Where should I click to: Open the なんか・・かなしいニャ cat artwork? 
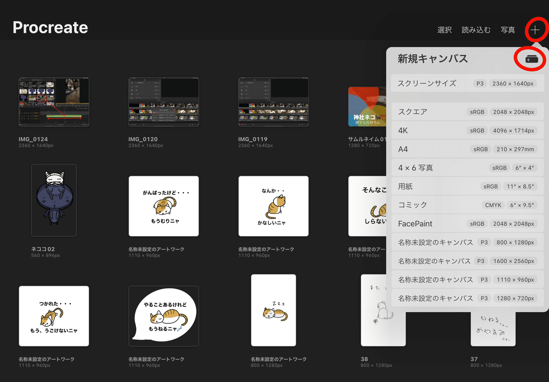[274, 206]
